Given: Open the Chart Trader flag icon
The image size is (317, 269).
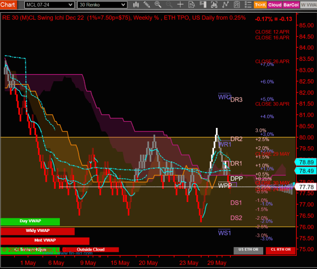Looking at the screenshot, I should tap(203, 5).
